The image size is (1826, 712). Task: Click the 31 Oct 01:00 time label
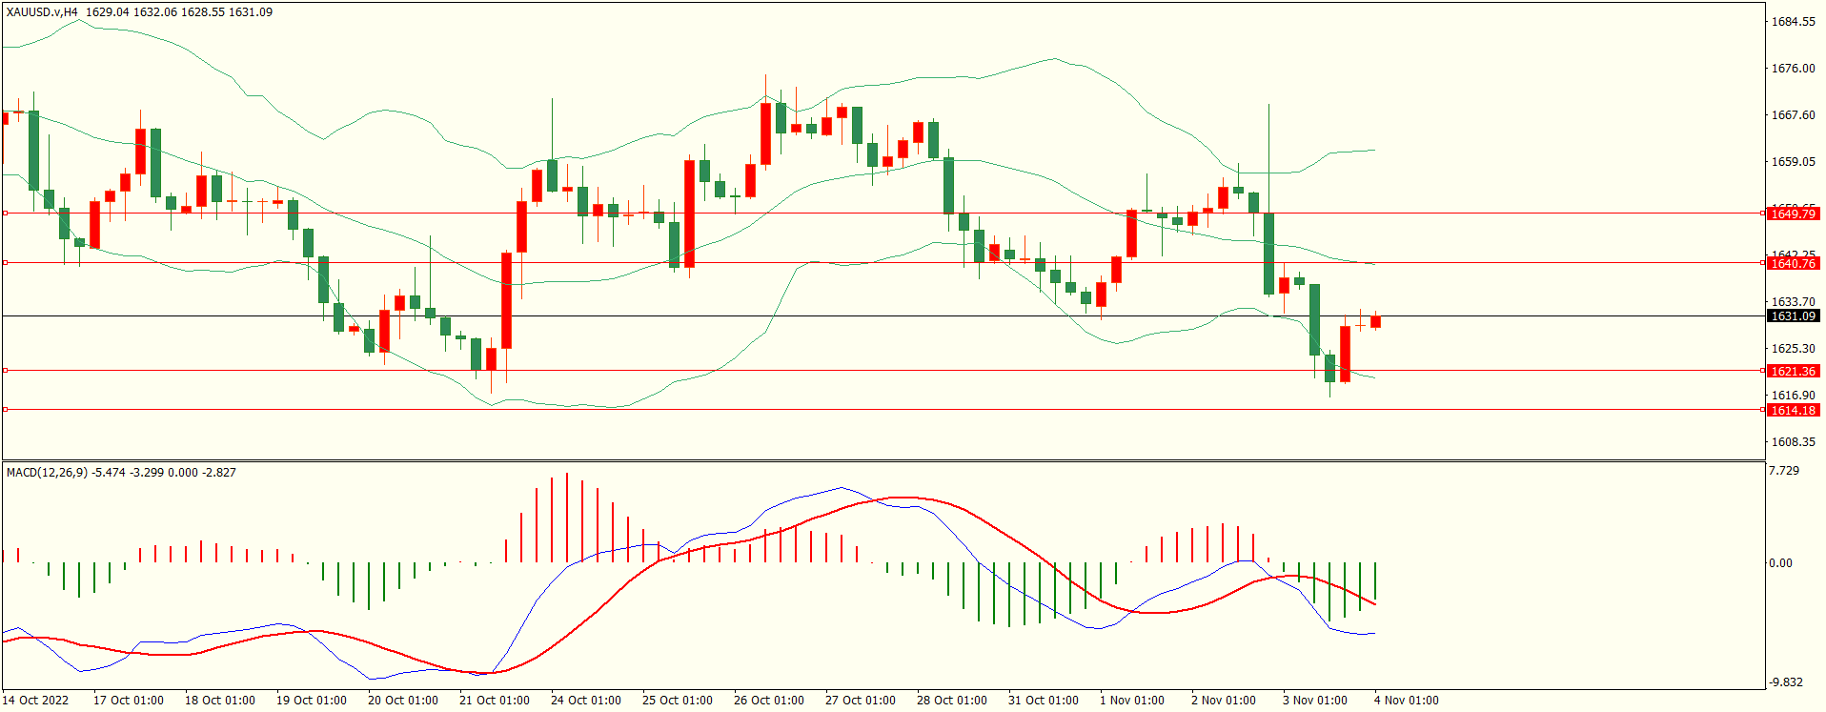1044,700
